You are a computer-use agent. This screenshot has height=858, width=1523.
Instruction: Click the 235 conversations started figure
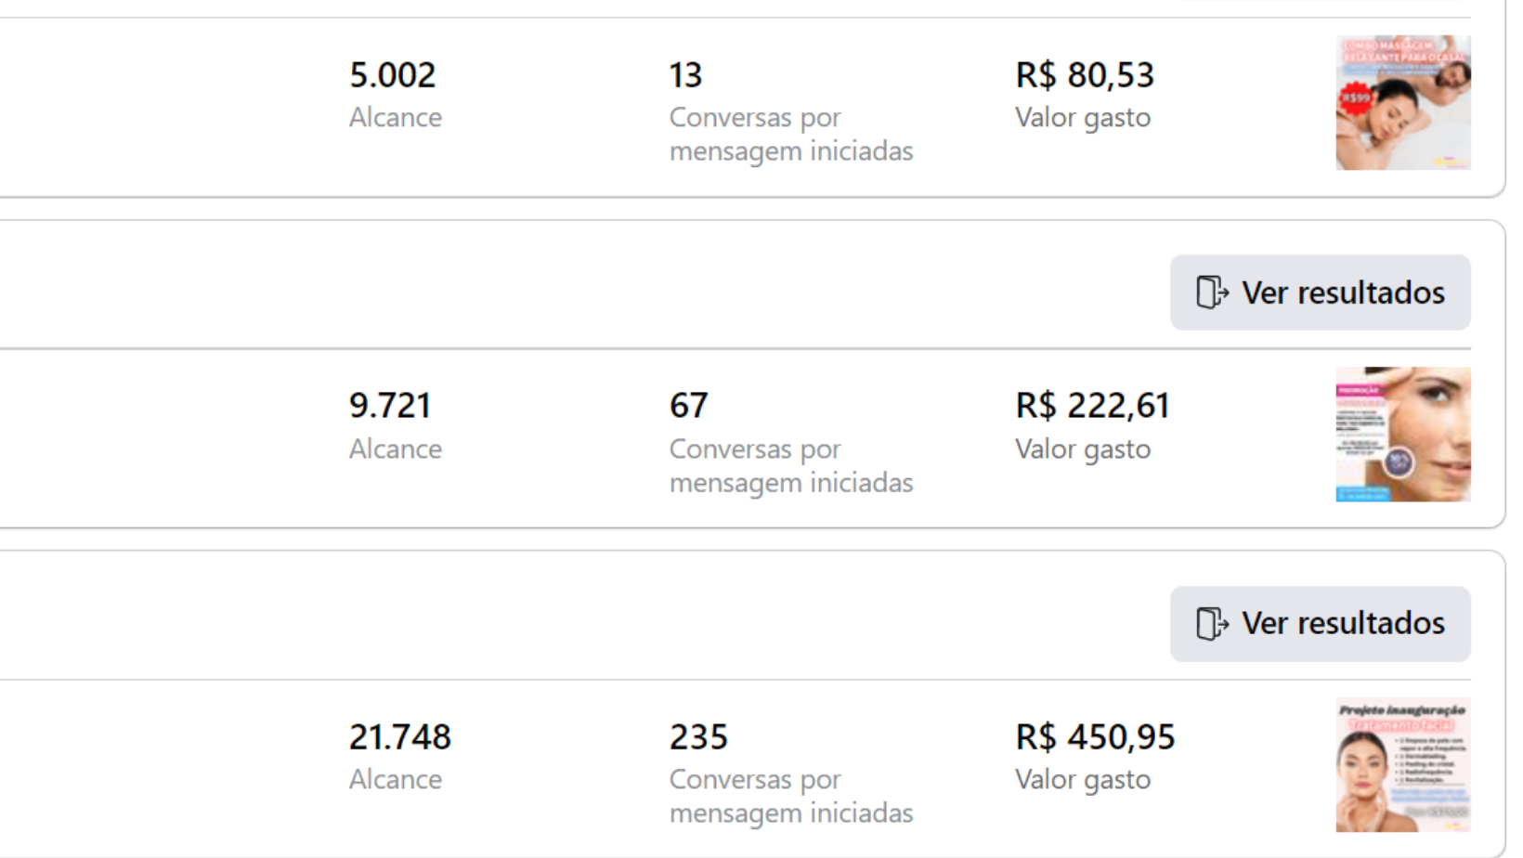(698, 737)
